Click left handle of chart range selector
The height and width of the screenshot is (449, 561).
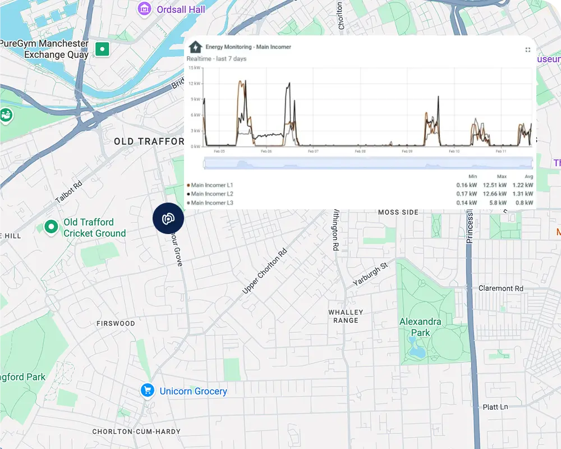point(204,163)
